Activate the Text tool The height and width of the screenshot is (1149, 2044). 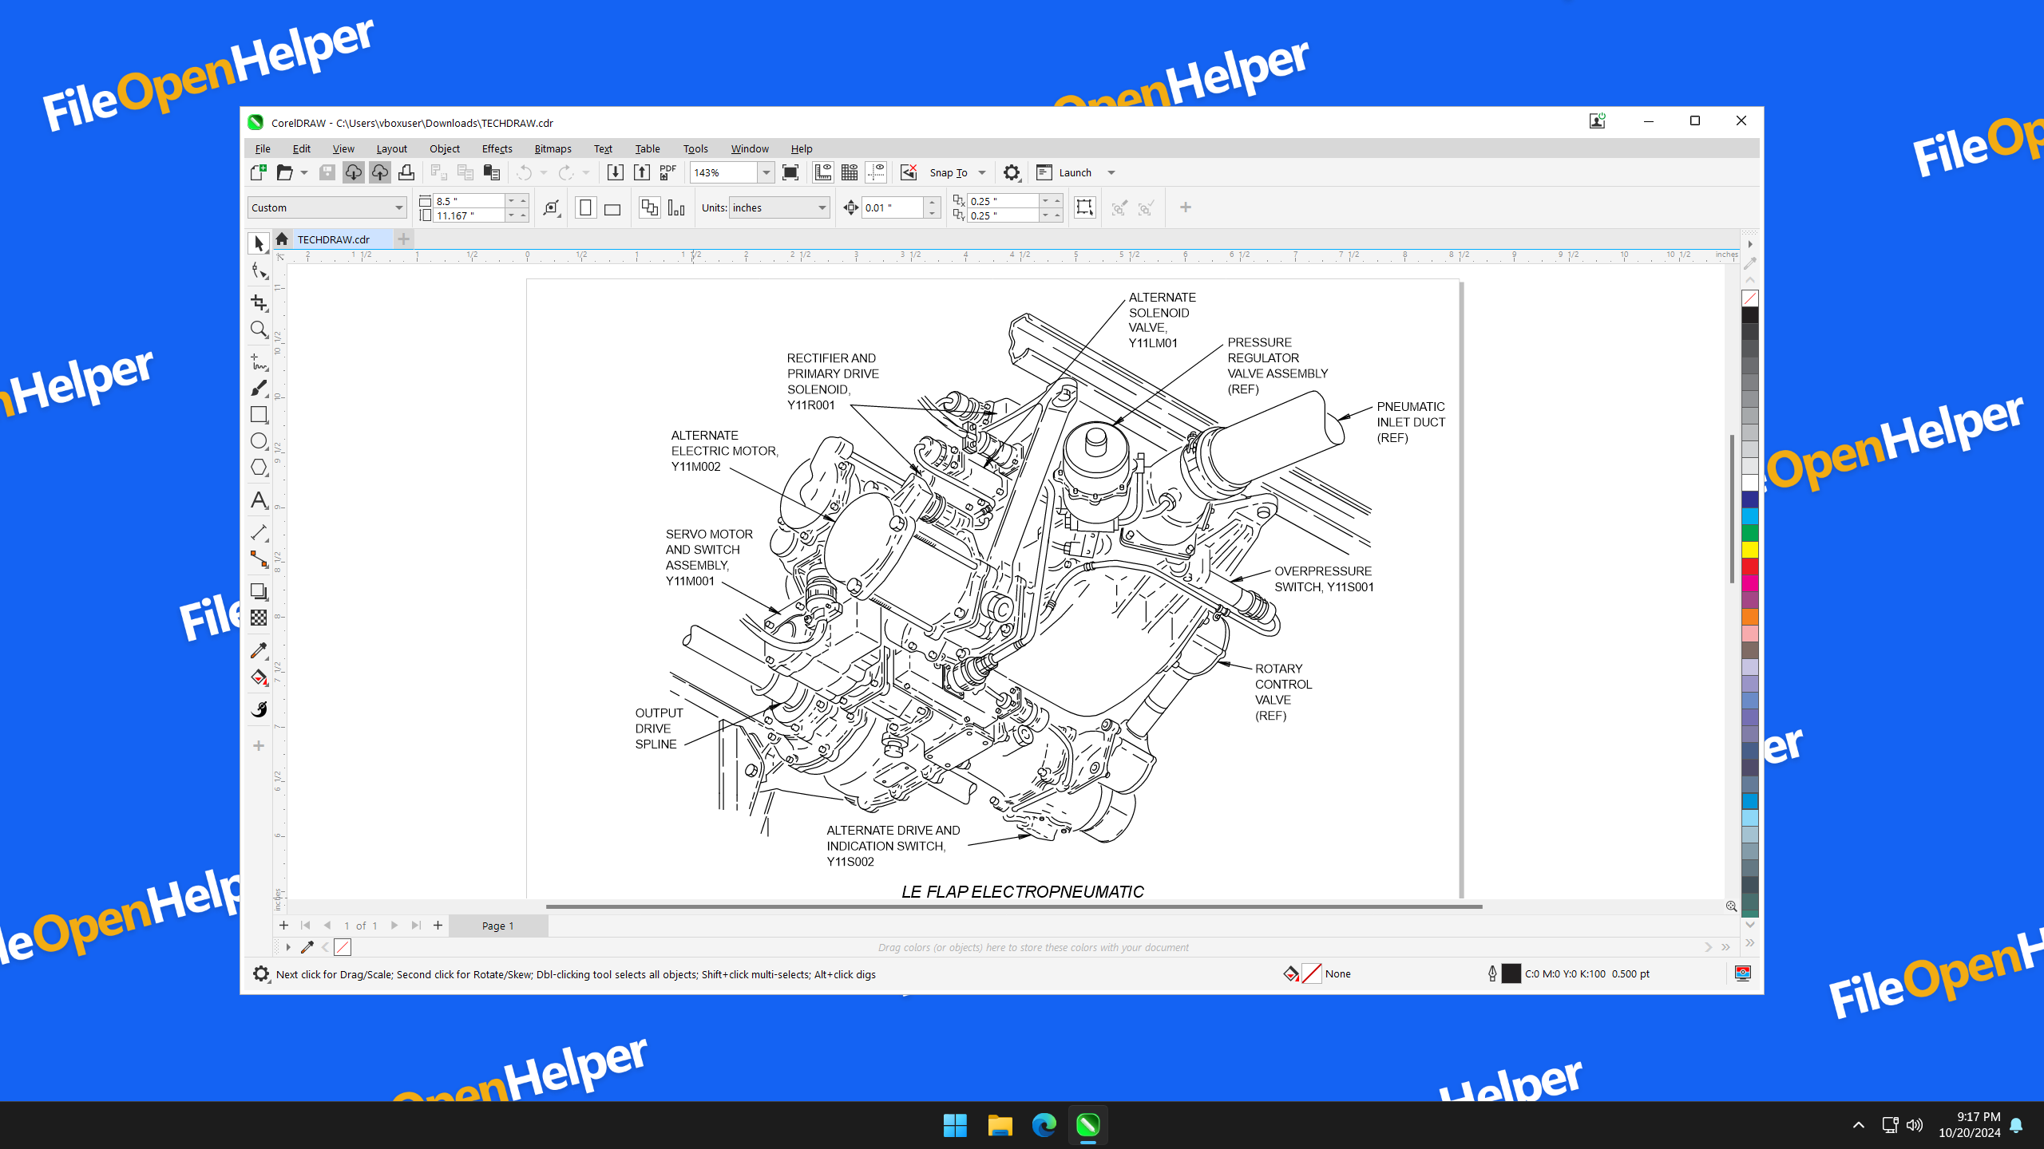pos(258,500)
